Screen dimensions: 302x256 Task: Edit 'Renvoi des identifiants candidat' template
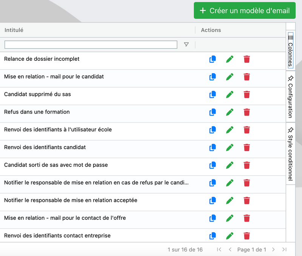pos(230,148)
